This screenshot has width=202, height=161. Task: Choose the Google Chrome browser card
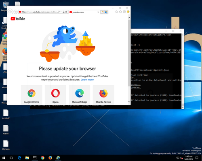pyautogui.click(x=32, y=95)
